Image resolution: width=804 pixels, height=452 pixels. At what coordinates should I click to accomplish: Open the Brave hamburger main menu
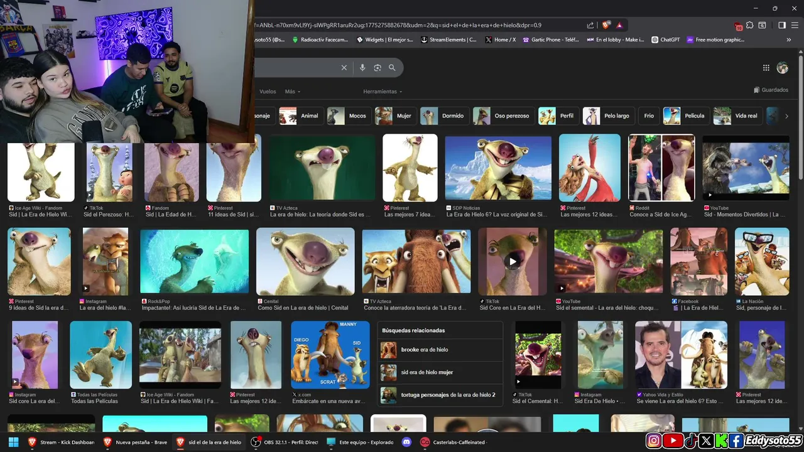coord(794,25)
